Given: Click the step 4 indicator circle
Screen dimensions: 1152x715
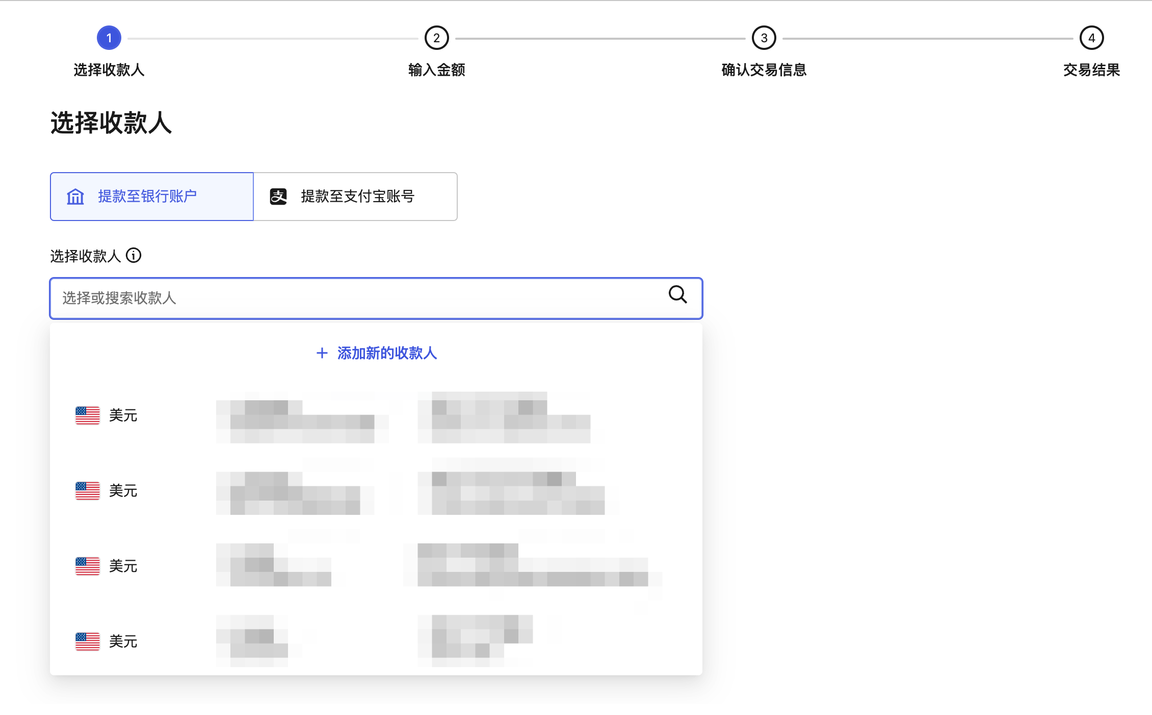Looking at the screenshot, I should pyautogui.click(x=1091, y=37).
